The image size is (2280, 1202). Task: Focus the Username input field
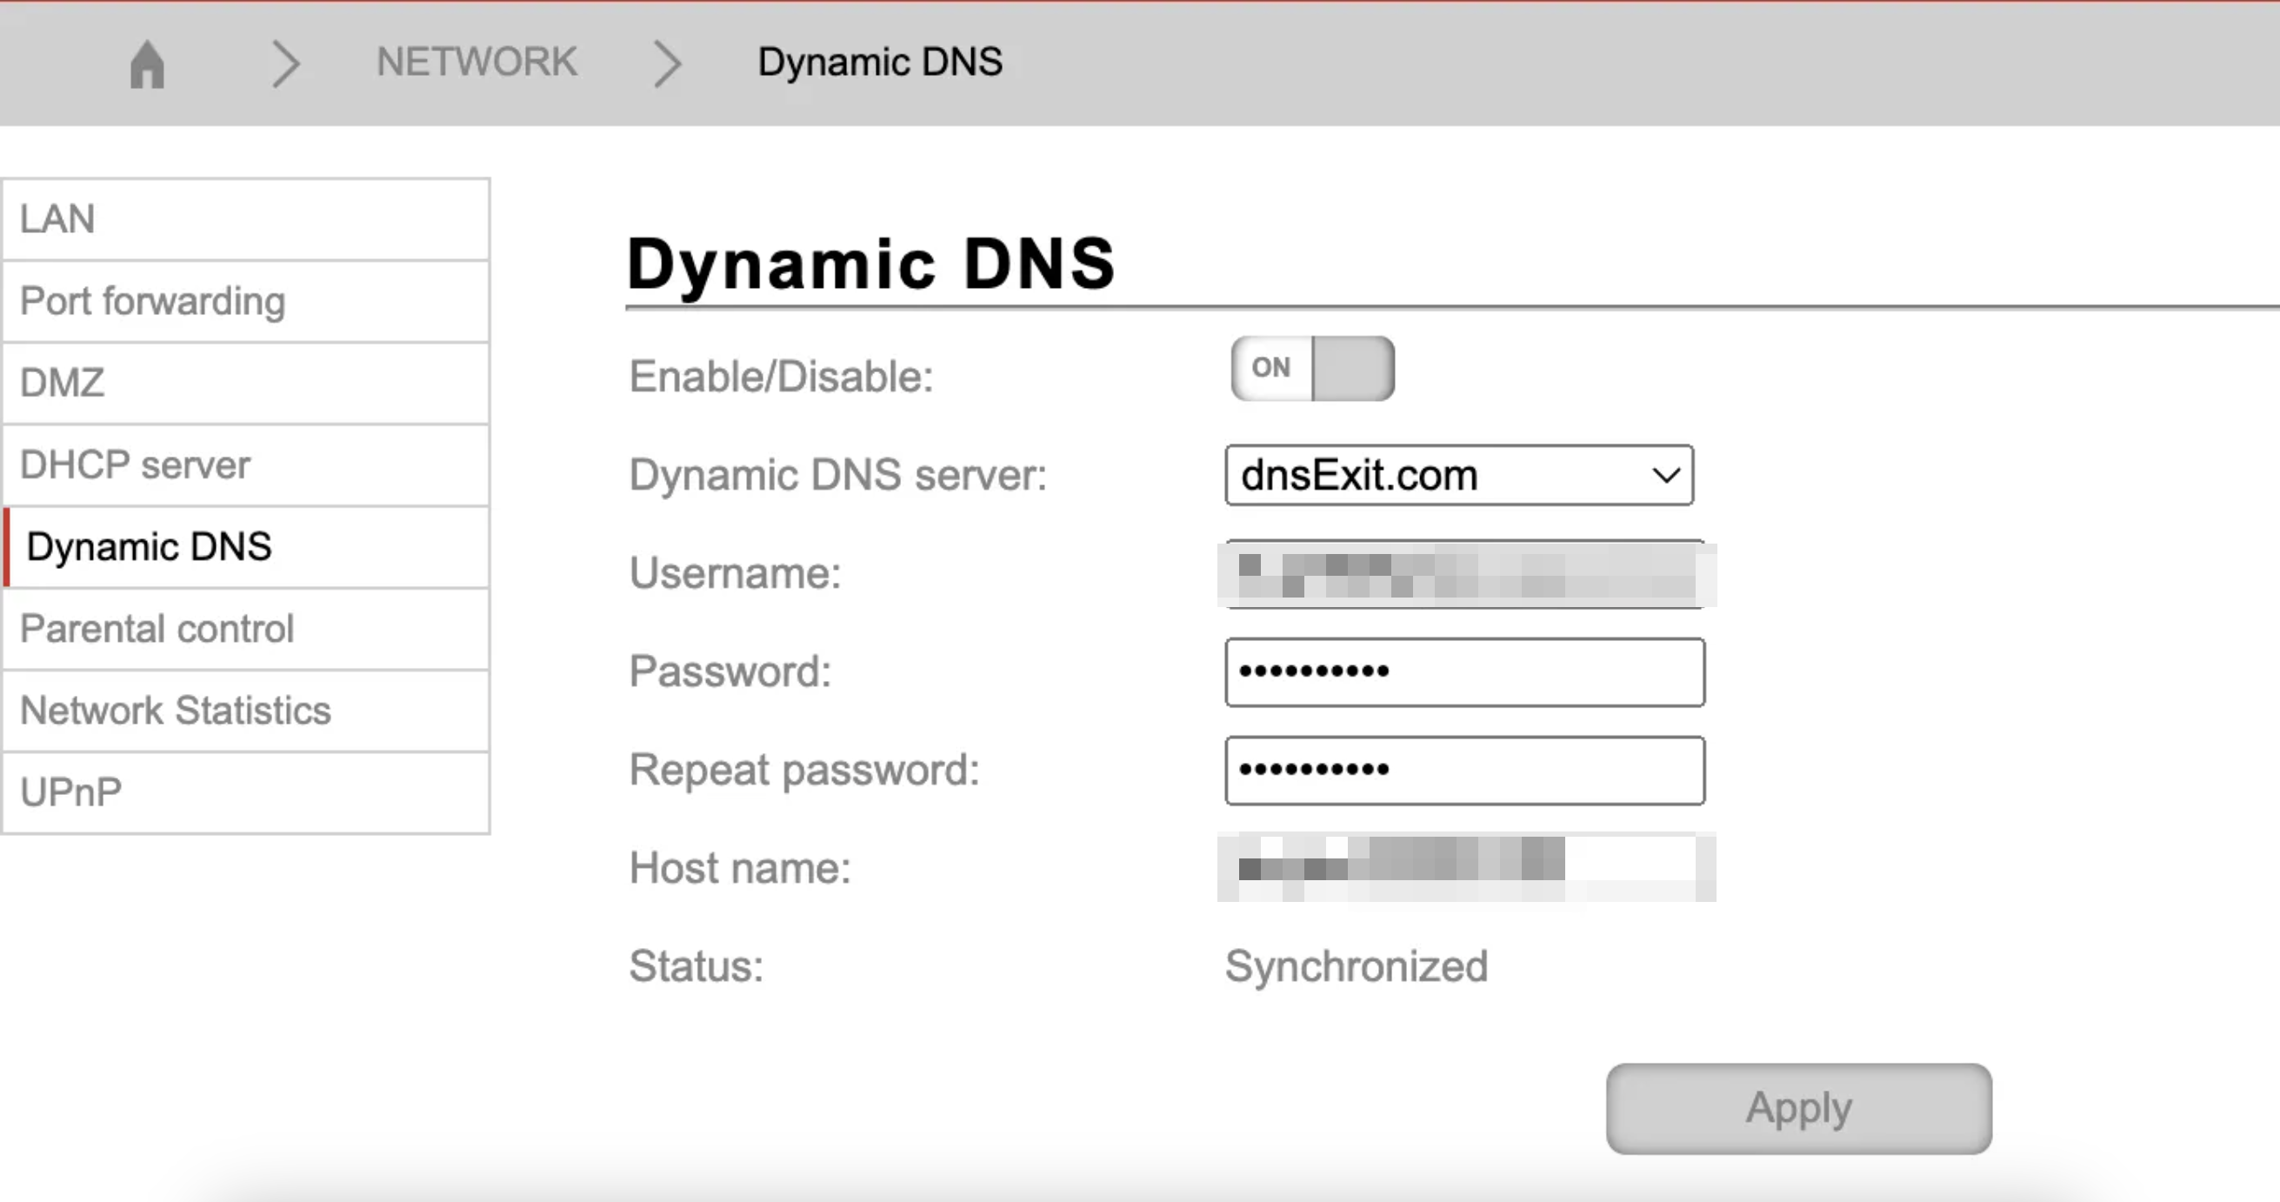[x=1464, y=574]
